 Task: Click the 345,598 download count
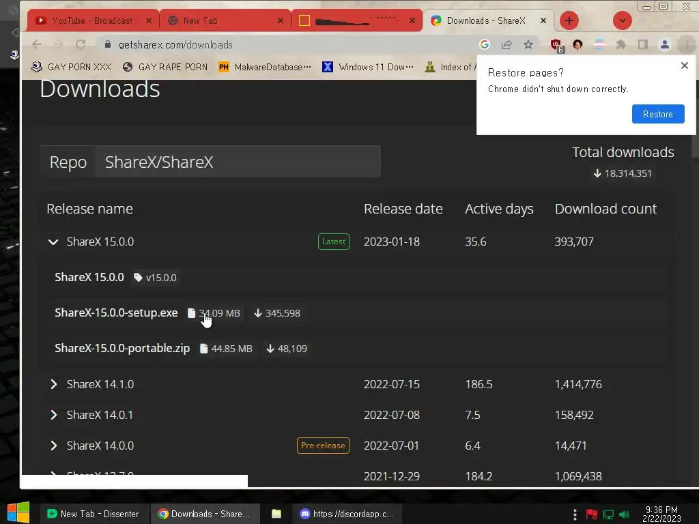277,313
